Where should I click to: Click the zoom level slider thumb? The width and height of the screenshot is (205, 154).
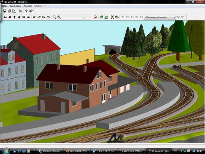click(84, 18)
